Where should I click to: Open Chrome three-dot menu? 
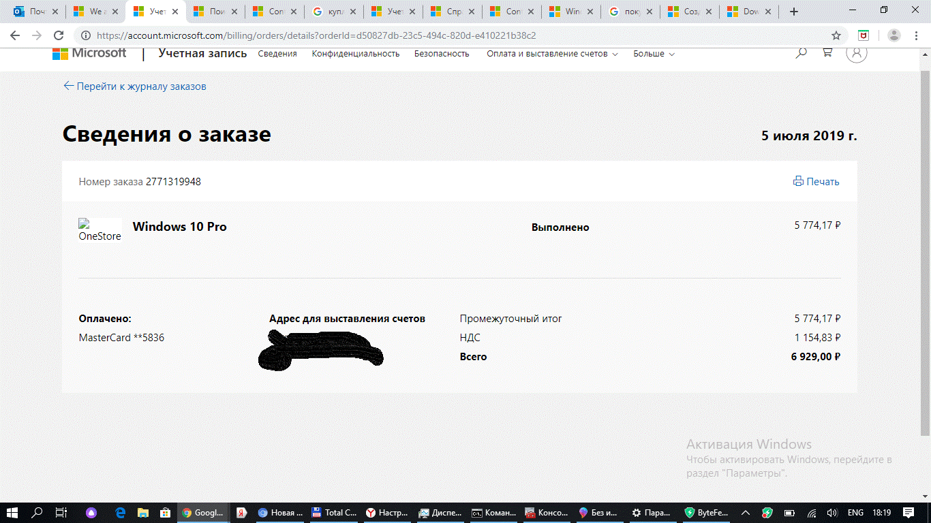coord(916,35)
